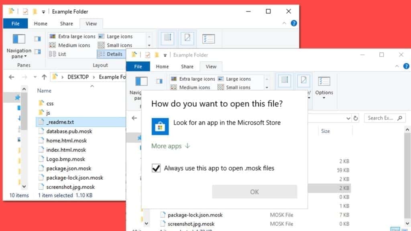Collapse ribbon chevron in back window
The height and width of the screenshot is (231, 411).
point(284,23)
